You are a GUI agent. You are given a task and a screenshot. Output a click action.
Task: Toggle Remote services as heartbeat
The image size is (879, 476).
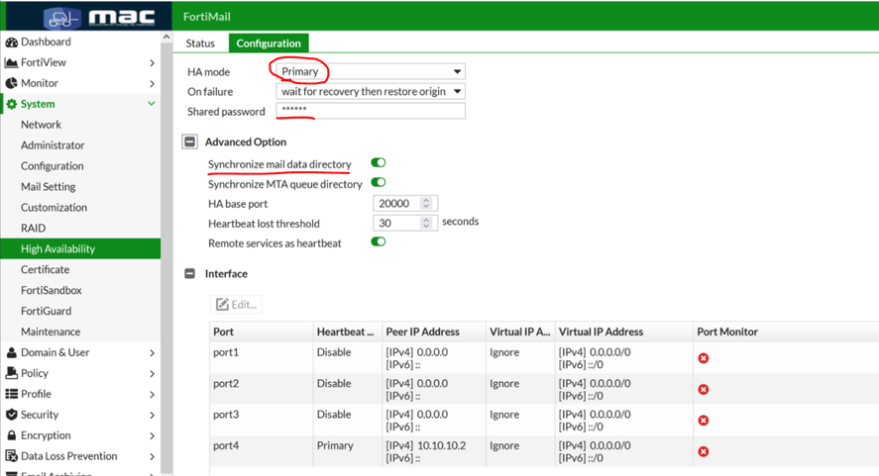(x=378, y=241)
